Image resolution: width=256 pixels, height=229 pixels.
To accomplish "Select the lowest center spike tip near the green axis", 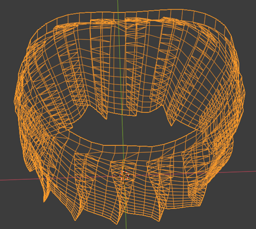I will point(117,223).
